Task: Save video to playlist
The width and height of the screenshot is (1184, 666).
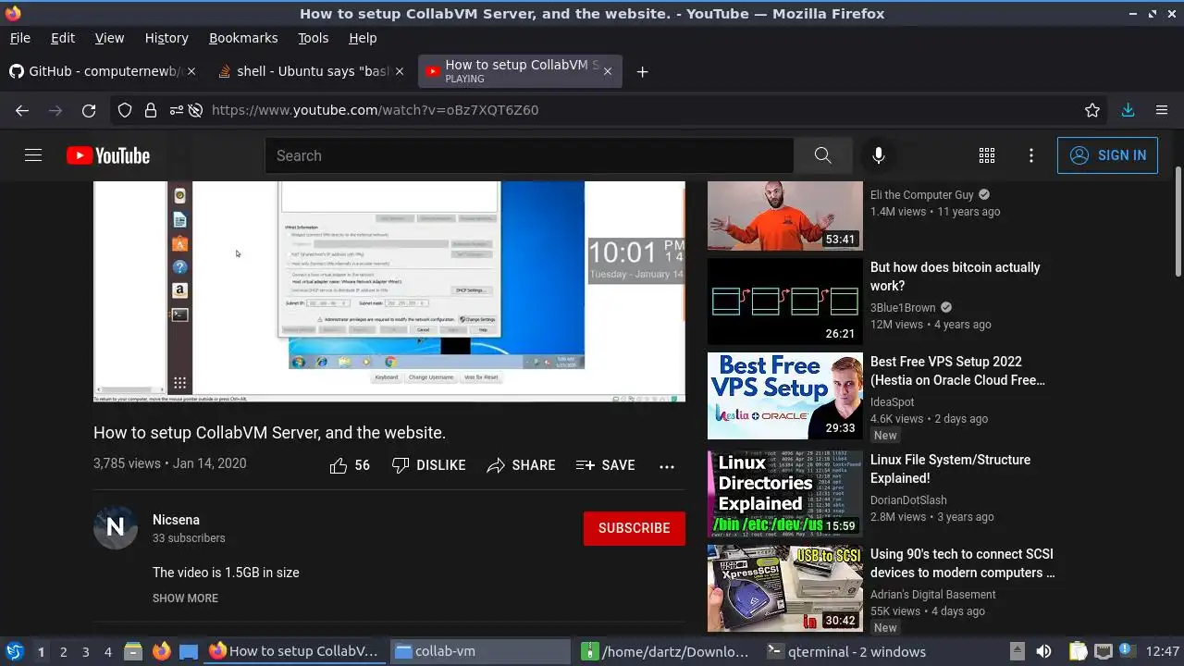Action: 605,465
